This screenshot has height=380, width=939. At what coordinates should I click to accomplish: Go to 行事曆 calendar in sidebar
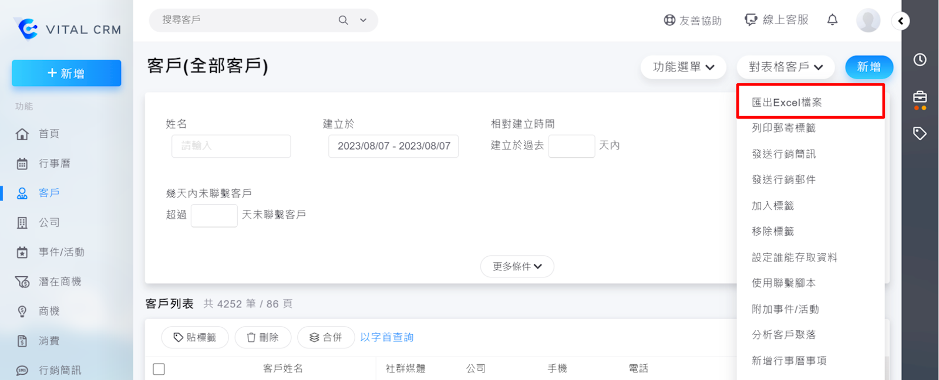point(54,164)
